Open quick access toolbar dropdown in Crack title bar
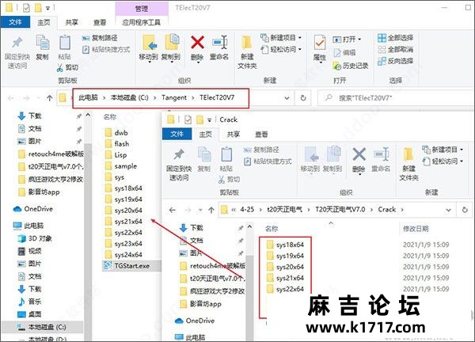 point(209,120)
